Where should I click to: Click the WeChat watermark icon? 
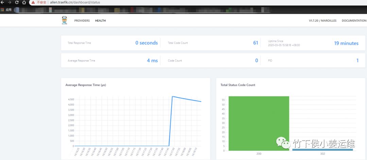coord(283,143)
